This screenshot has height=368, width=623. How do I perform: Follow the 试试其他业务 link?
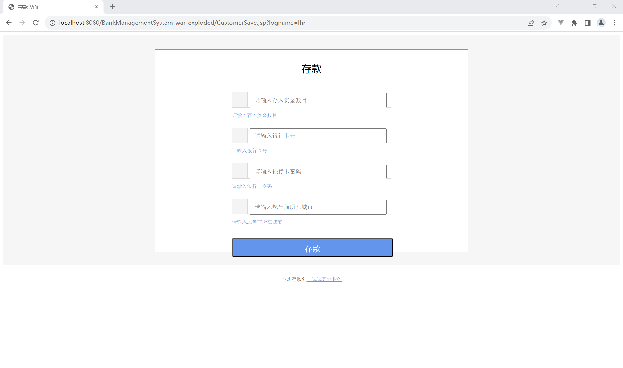(x=326, y=279)
